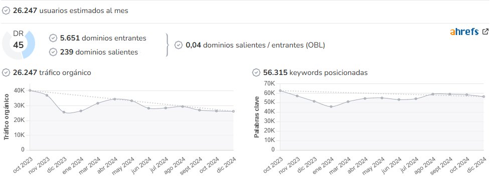Click oct 2023 data point in traffic chart
The image size is (491, 180).
click(30, 90)
